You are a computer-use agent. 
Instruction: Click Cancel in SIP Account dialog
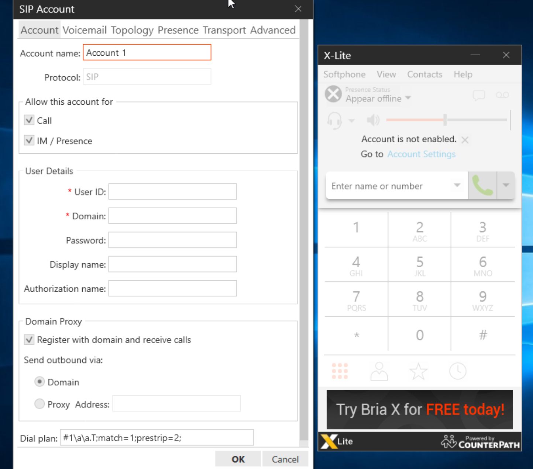[285, 459]
